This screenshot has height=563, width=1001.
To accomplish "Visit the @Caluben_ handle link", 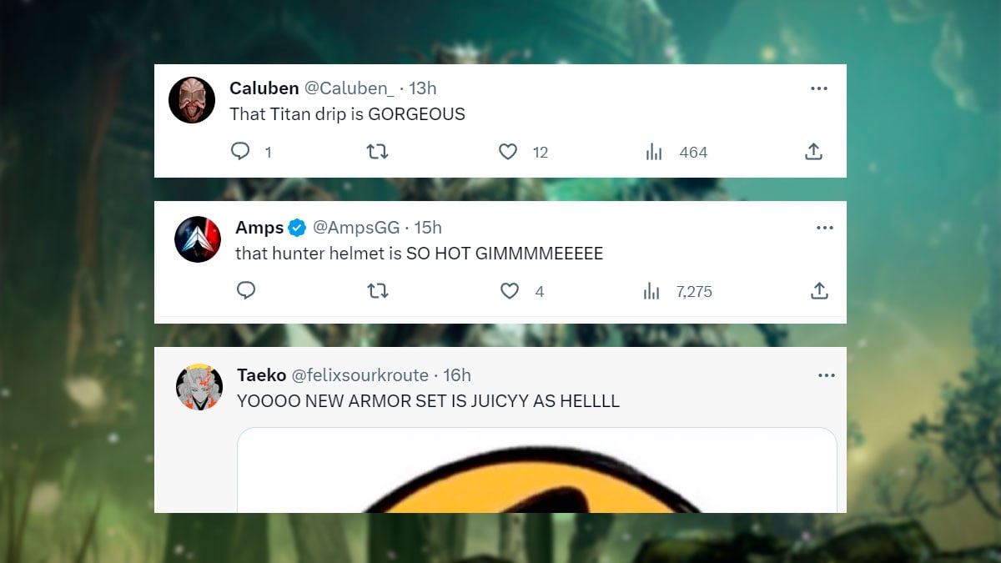I will click(349, 88).
